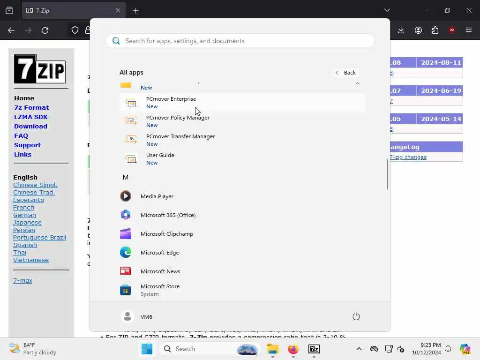Screen dimensions: 480x360
Task: Open browser tracking protection shield
Action: (75, 30)
